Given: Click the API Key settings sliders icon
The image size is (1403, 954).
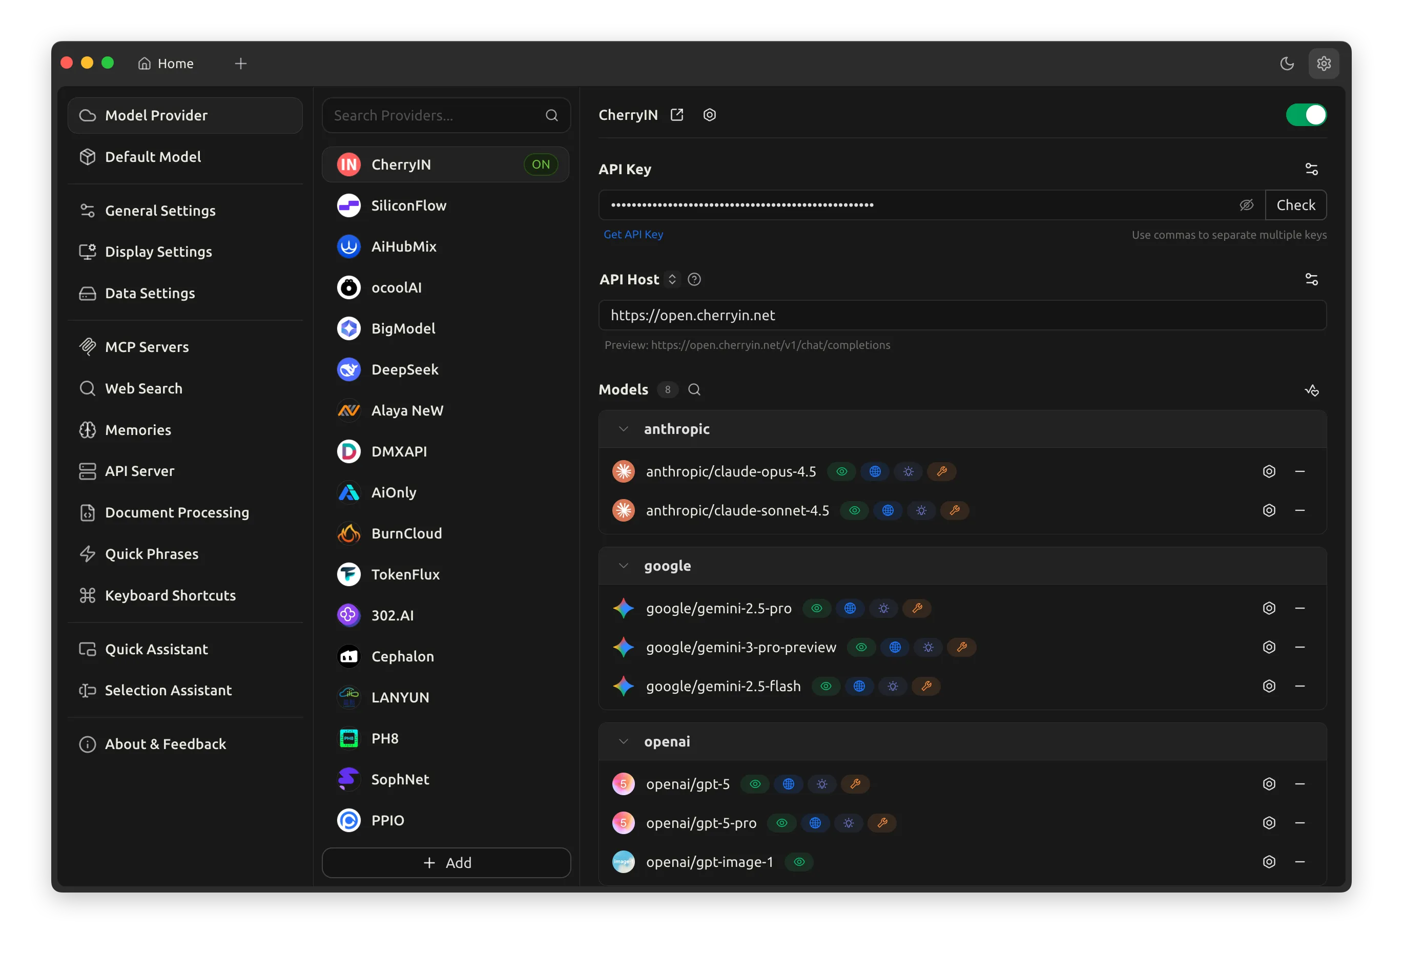Looking at the screenshot, I should [1311, 169].
